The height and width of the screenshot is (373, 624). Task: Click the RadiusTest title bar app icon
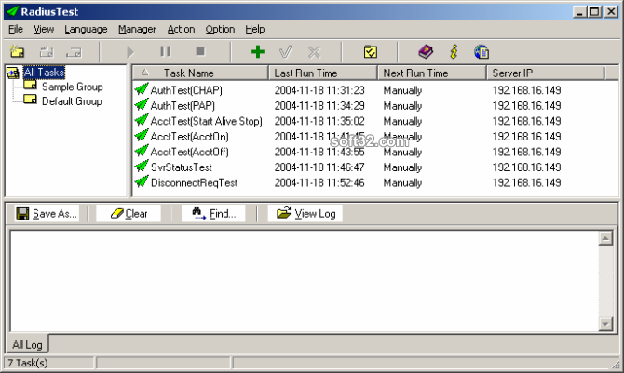point(12,11)
